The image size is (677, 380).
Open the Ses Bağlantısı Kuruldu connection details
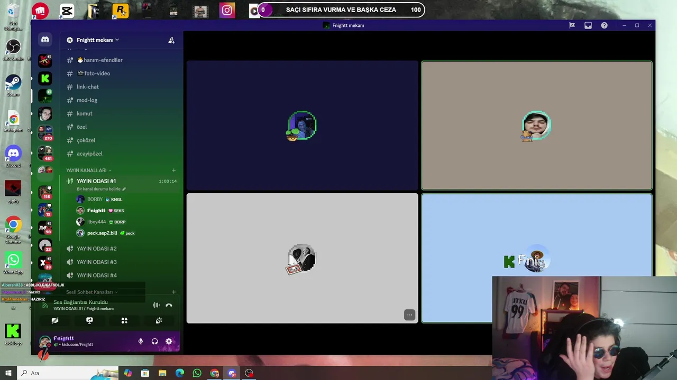point(80,302)
